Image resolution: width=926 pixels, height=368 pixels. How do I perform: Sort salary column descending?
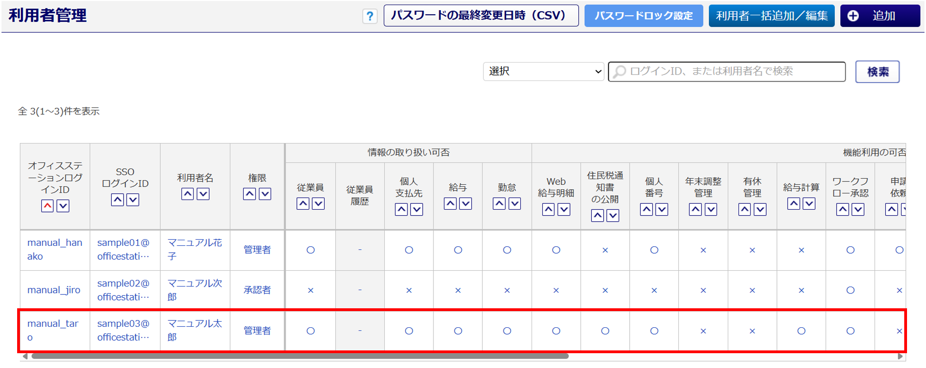pos(465,204)
